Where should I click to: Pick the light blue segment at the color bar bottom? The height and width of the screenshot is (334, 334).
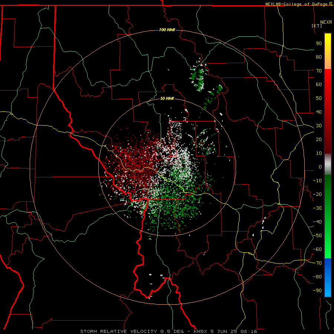click(x=328, y=289)
